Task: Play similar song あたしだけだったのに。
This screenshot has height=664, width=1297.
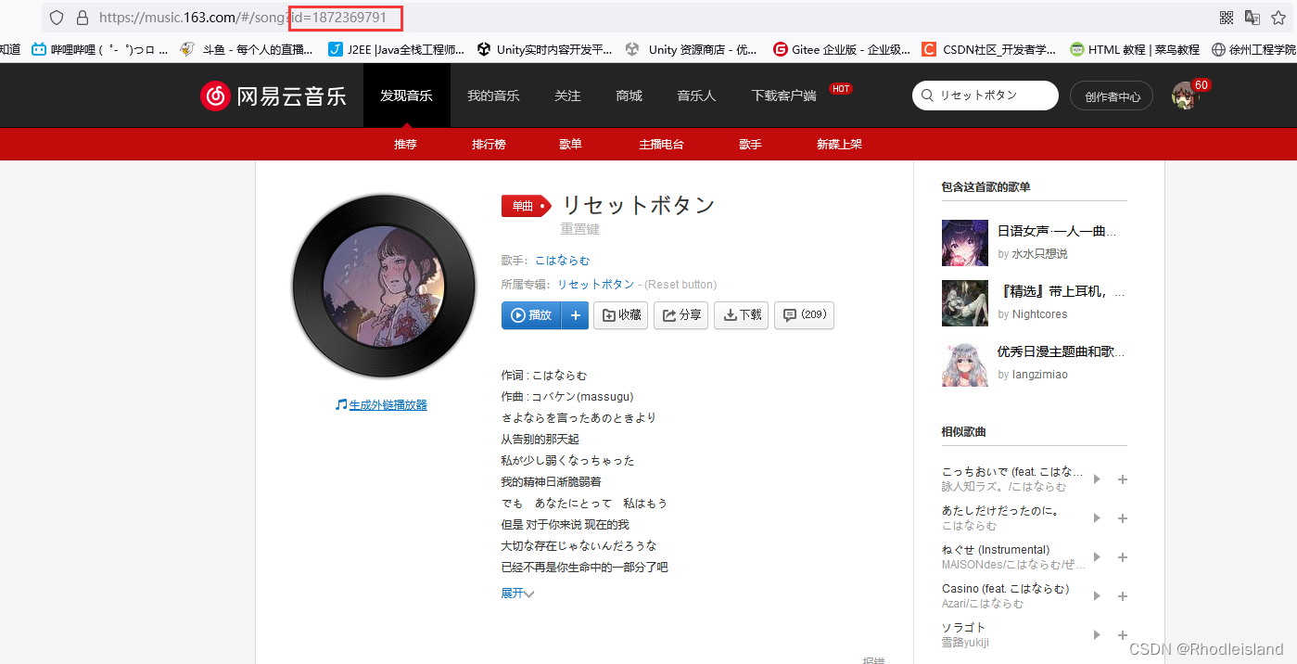Action: [1097, 518]
